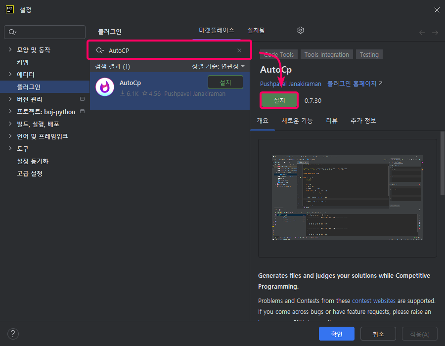Focus the marketplace search field containing AutoCP
The image size is (445, 346).
click(x=170, y=50)
